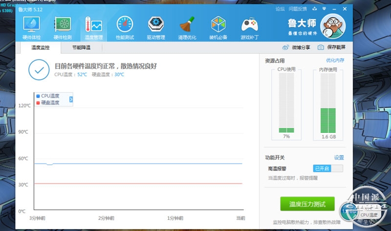Open 问题反馈 feedback link
Screen dimensions: 391x231
[x=298, y=9]
